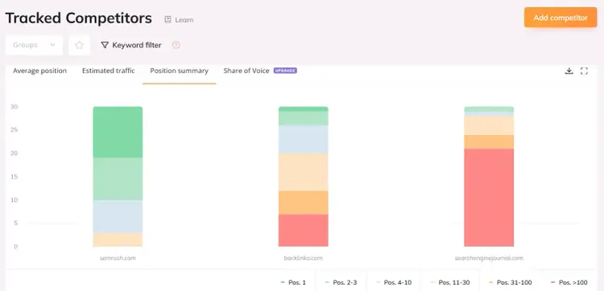This screenshot has width=604, height=291.
Task: Select the Position summary tab
Action: [x=179, y=71]
